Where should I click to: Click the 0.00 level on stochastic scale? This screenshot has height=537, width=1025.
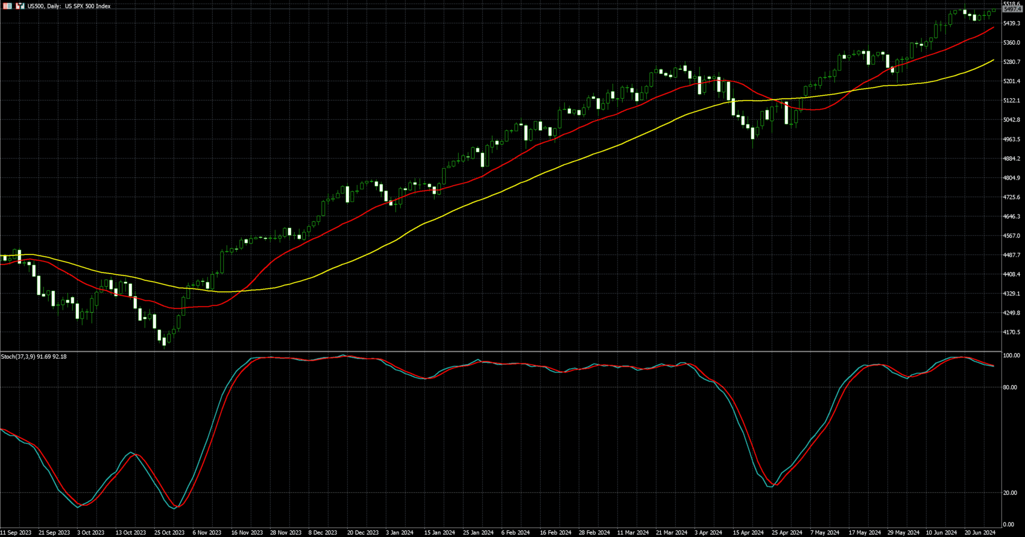[1008, 525]
